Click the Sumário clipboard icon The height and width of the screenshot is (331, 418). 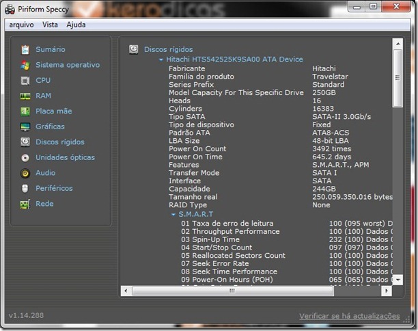[25, 50]
